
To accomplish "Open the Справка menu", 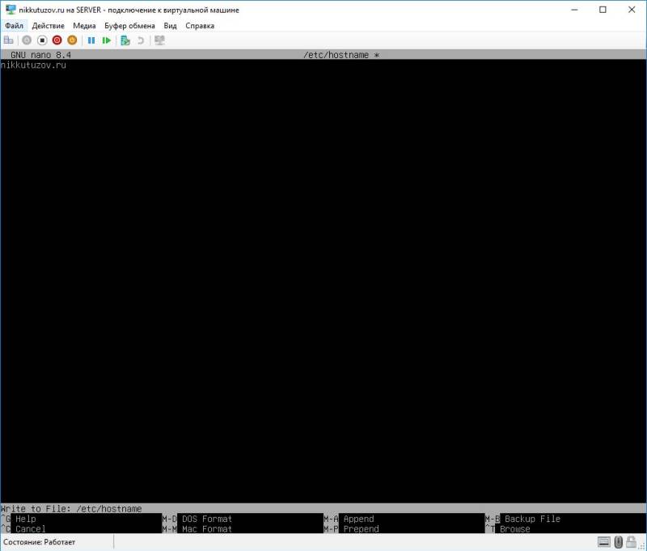I will (x=199, y=25).
